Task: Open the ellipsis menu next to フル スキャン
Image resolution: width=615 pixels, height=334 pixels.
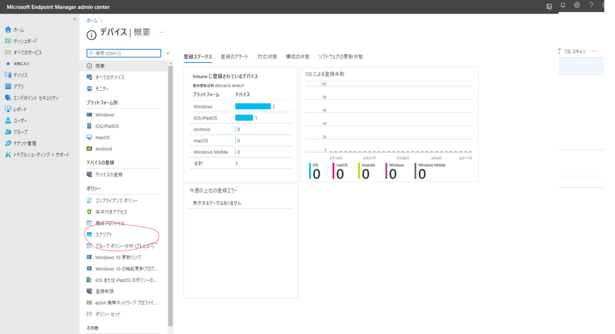Action: 594,51
